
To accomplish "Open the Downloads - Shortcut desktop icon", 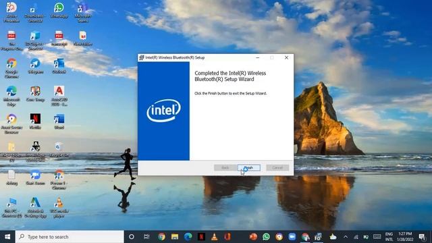I will click(x=34, y=12).
